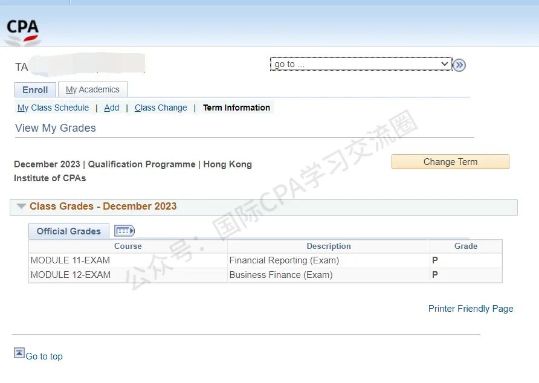Click the Change Term button
The width and height of the screenshot is (539, 383).
(450, 161)
